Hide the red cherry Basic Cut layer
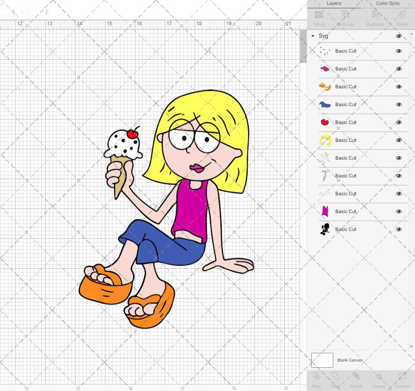Viewport: 415px width, 391px height. pyautogui.click(x=398, y=122)
